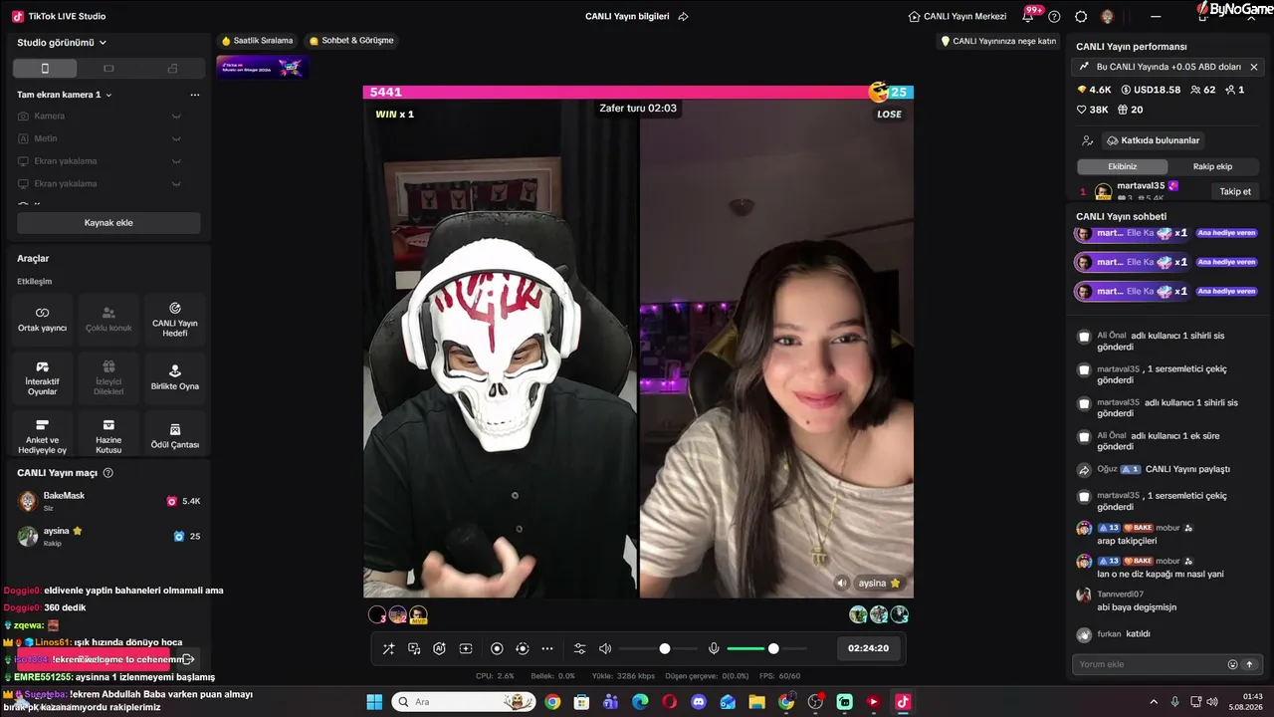Image resolution: width=1274 pixels, height=717 pixels.
Task: Click the add-clip plus frame icon
Action: 465,648
